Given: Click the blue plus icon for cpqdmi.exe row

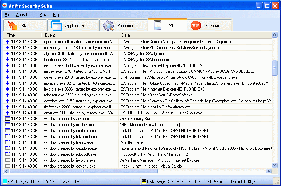Looking at the screenshot, I should [7, 41].
